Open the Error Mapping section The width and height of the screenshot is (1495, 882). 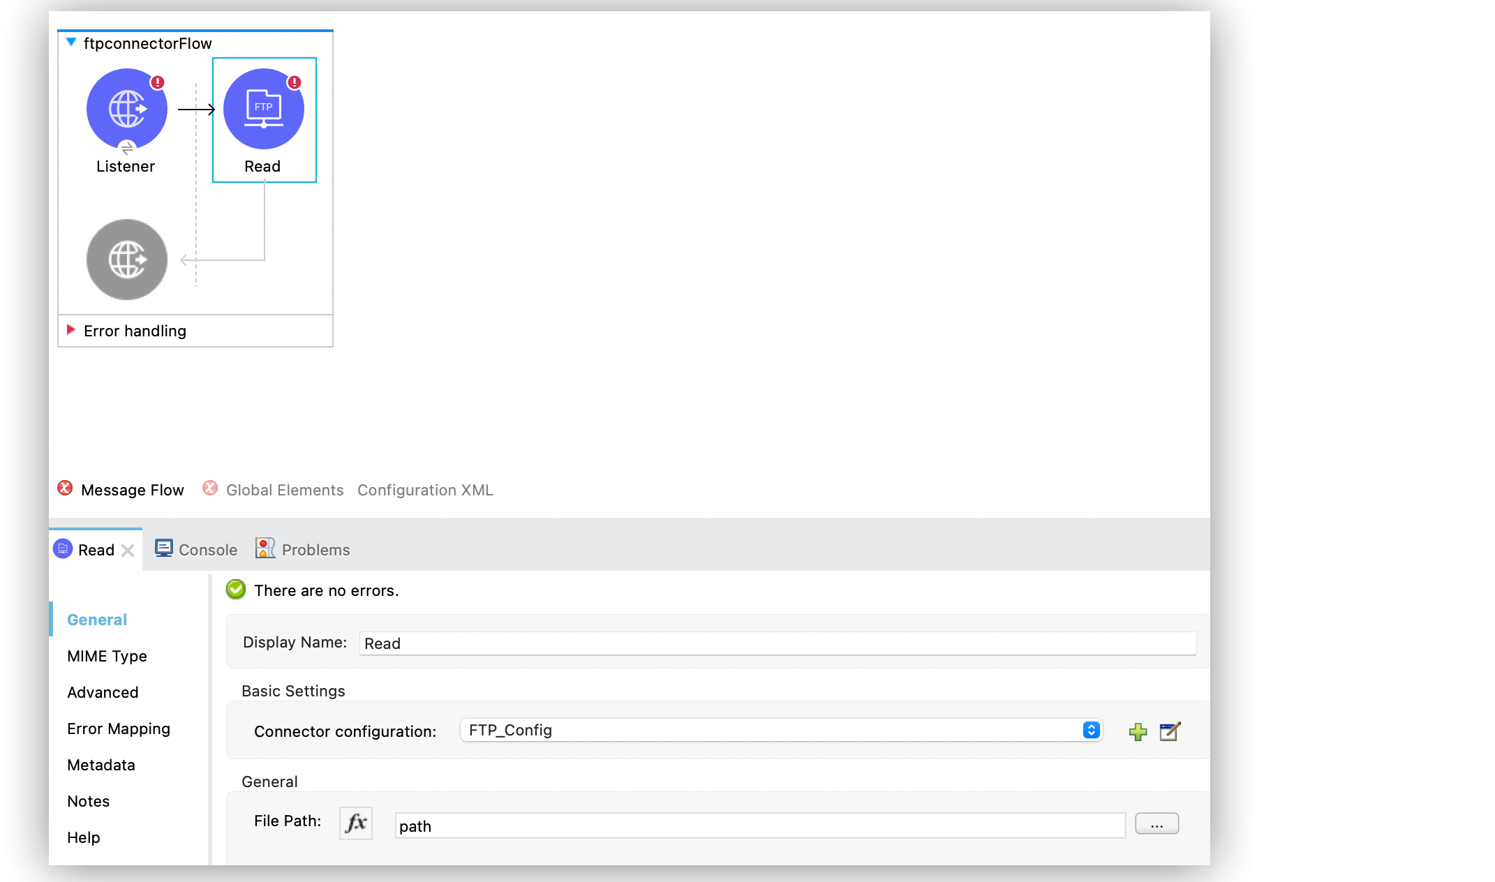pos(119,728)
